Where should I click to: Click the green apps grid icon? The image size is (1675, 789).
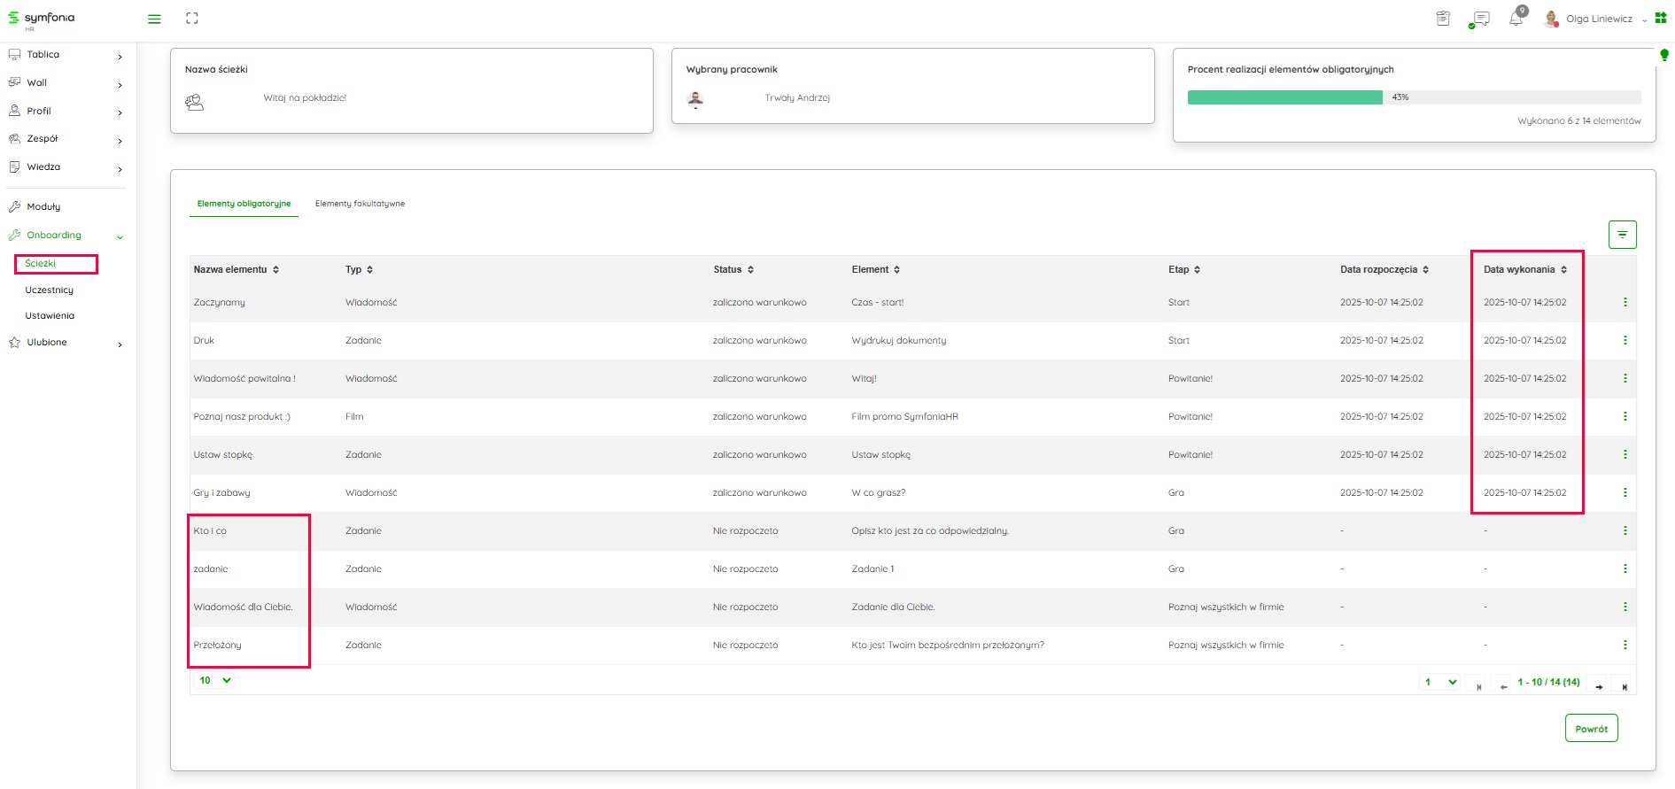[1661, 18]
